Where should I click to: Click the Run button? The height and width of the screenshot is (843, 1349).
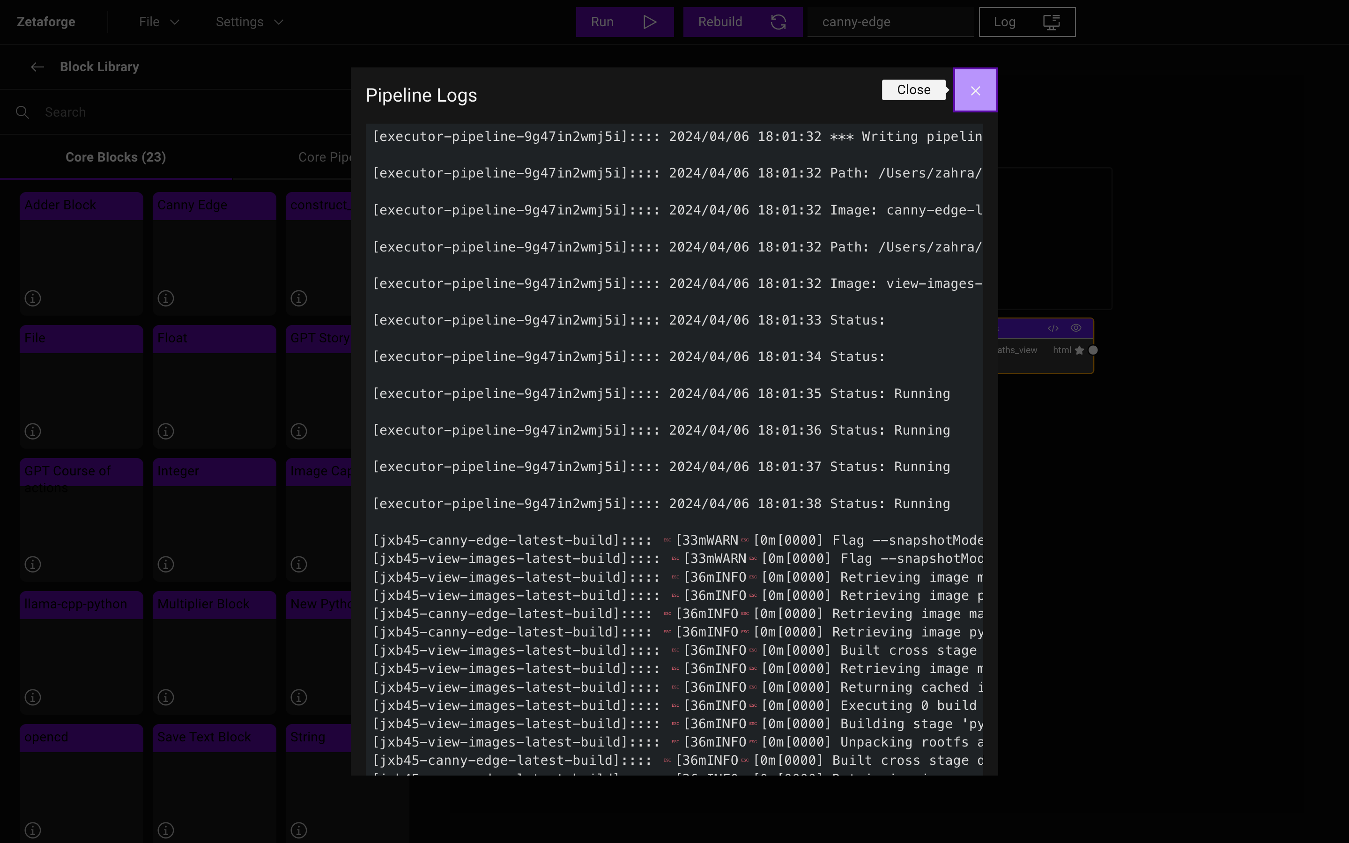[x=625, y=22]
